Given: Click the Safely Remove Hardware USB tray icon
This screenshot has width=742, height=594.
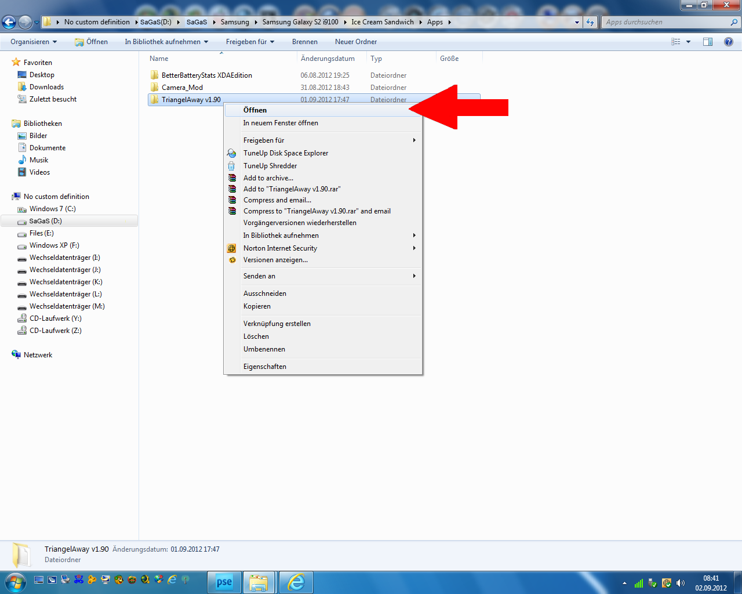Looking at the screenshot, I should pyautogui.click(x=653, y=583).
